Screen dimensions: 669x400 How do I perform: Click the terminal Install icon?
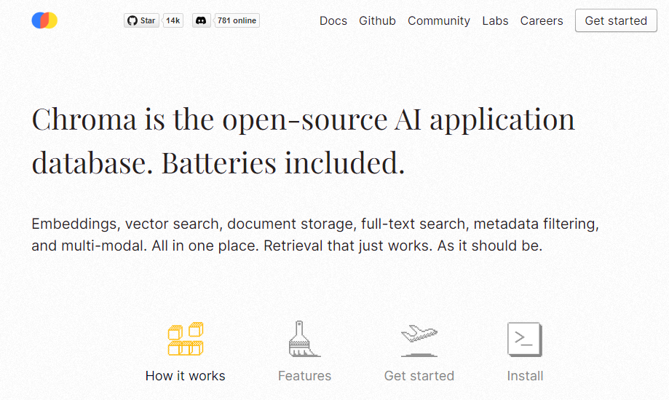[x=525, y=339]
